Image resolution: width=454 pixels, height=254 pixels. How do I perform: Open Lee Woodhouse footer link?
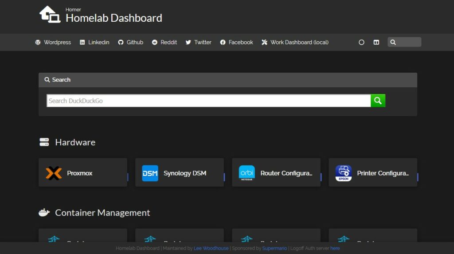pyautogui.click(x=211, y=248)
